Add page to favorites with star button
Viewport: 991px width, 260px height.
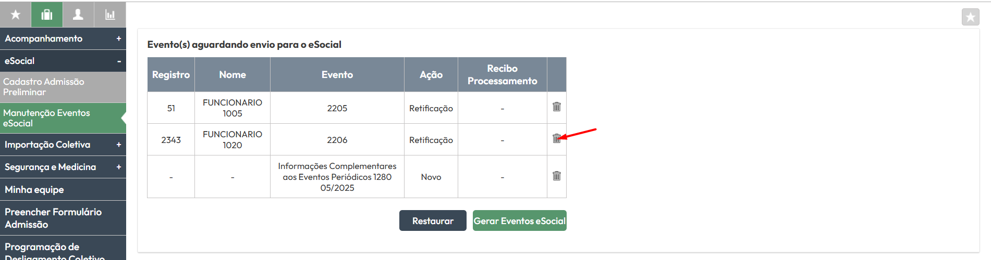[x=970, y=17]
